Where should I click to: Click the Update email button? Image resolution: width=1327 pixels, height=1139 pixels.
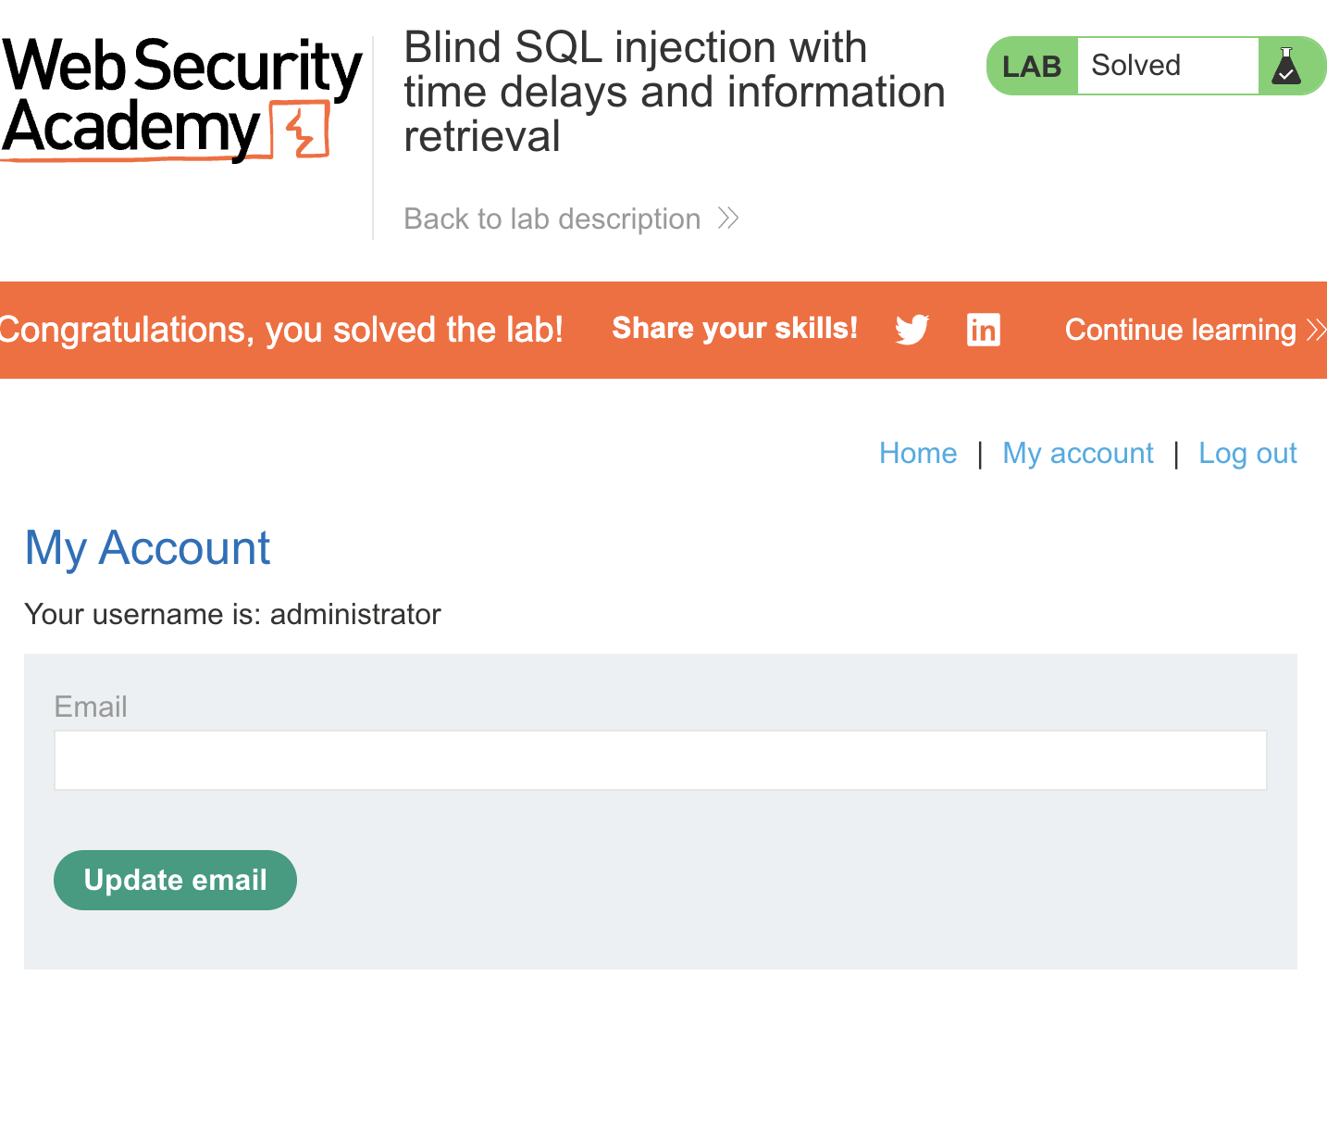(175, 880)
